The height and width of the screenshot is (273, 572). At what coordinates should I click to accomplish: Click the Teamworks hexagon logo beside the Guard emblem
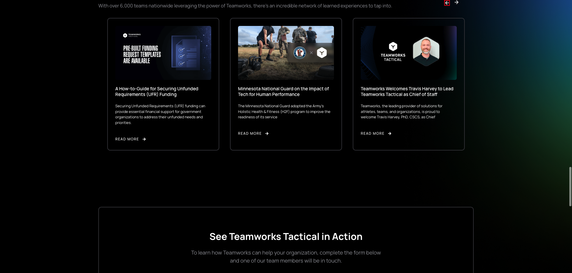click(x=321, y=52)
